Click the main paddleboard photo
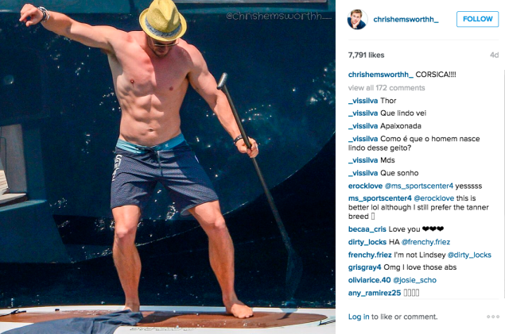 click(x=168, y=167)
